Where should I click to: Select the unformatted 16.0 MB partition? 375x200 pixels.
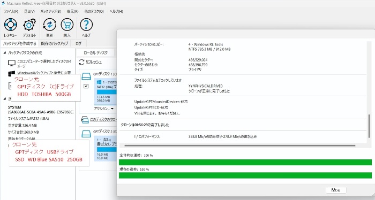click(106, 148)
